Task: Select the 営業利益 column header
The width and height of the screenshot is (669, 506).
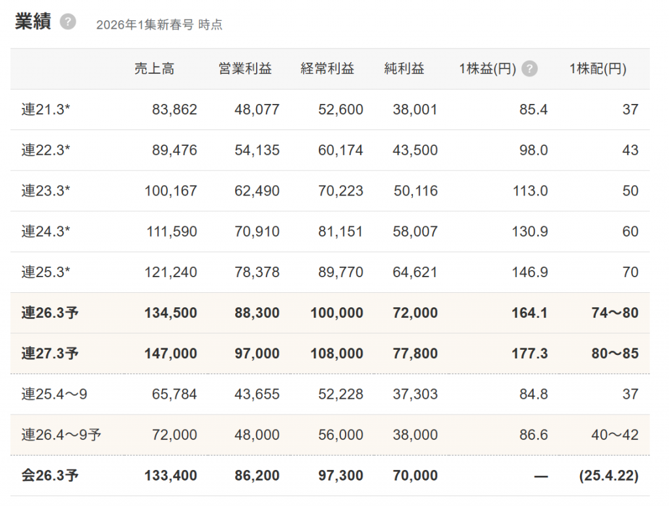Action: (x=245, y=69)
